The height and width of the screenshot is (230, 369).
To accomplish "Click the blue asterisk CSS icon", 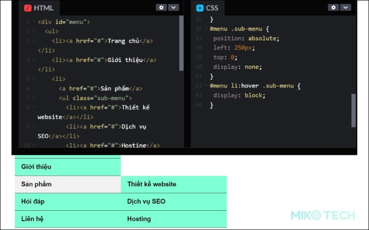I will (199, 8).
